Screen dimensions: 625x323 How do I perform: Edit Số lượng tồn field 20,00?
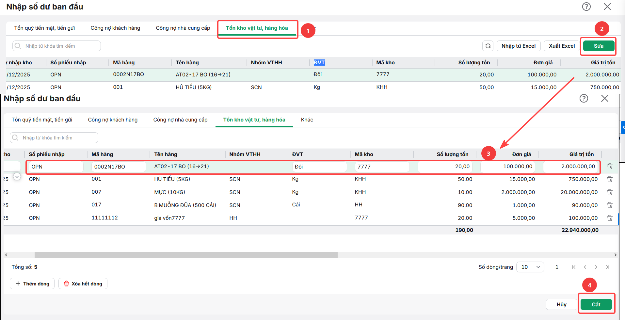point(445,167)
